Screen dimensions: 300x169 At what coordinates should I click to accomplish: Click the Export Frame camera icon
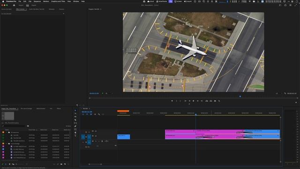pos(215,101)
